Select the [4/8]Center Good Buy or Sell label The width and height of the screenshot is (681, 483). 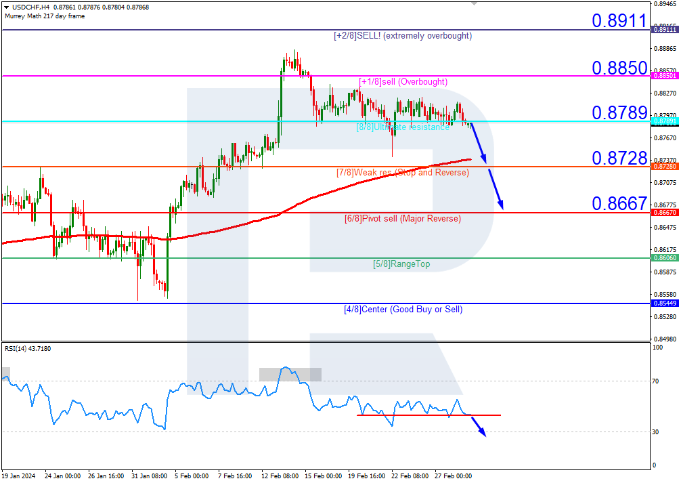pos(403,310)
